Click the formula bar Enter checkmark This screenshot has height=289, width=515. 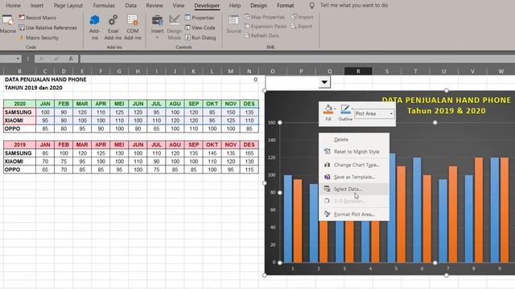click(56, 59)
